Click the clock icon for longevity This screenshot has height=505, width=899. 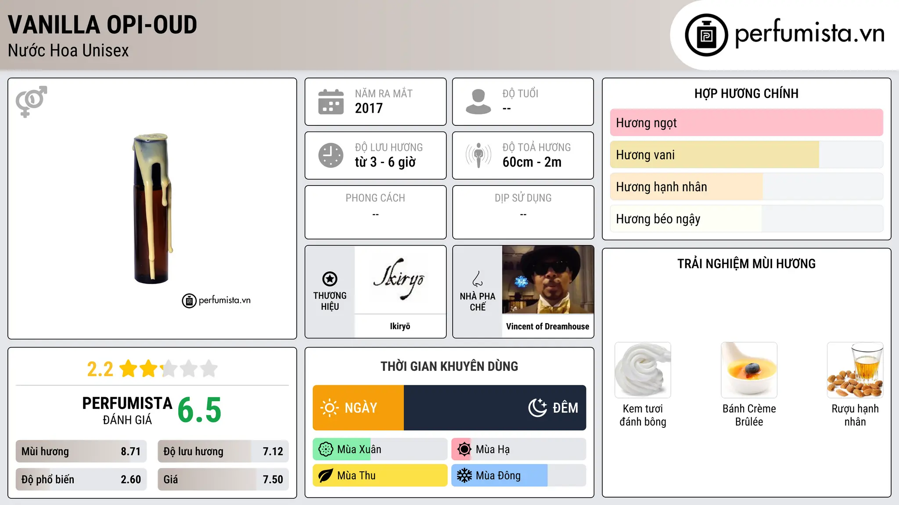[x=331, y=155]
